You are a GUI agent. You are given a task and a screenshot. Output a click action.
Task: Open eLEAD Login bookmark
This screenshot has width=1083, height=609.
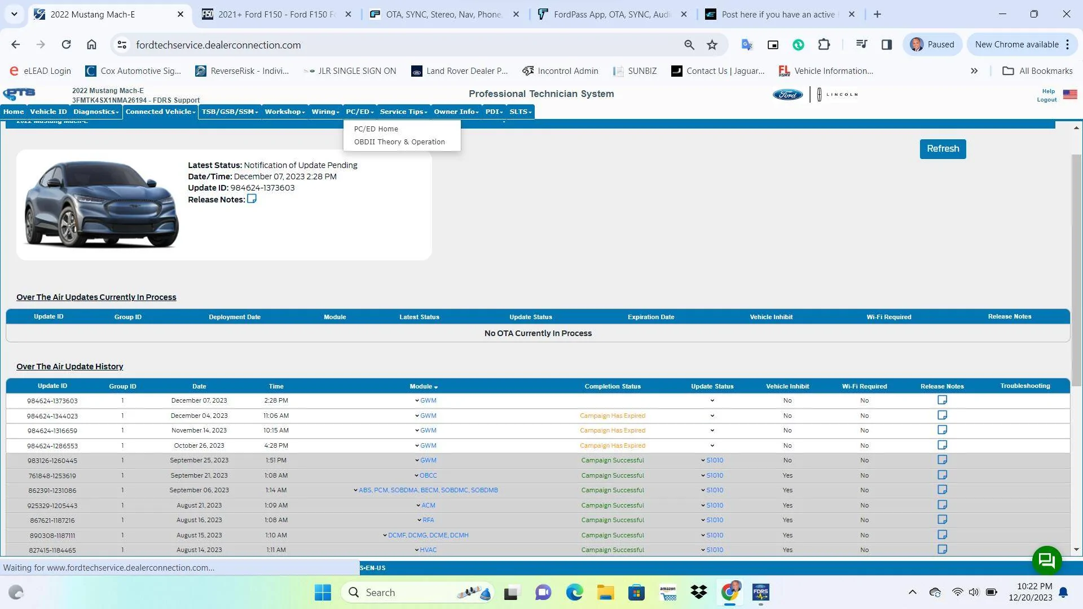tap(40, 71)
